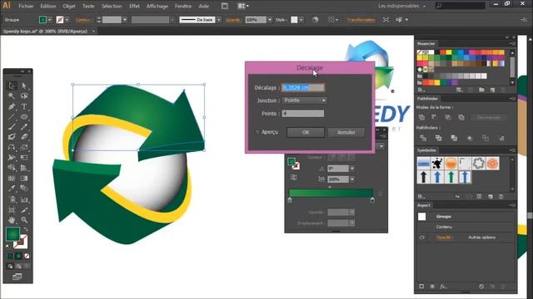The image size is (533, 299).
Task: Click the Décalage value input field
Action: [303, 87]
